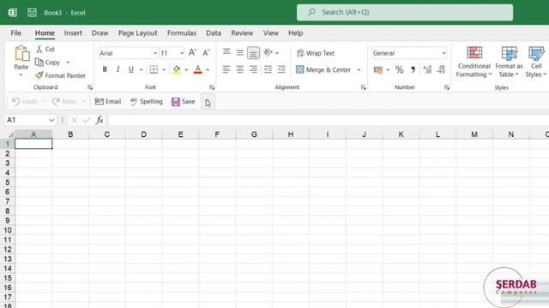Viewport: 549px width, 308px height.
Task: Switch to the Review tab
Action: tap(242, 33)
